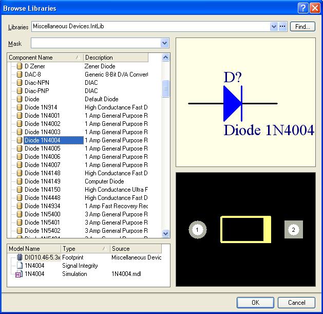Click the component icon beside Diode 1N4004
Viewport: 323px width, 314px height.
click(20, 140)
